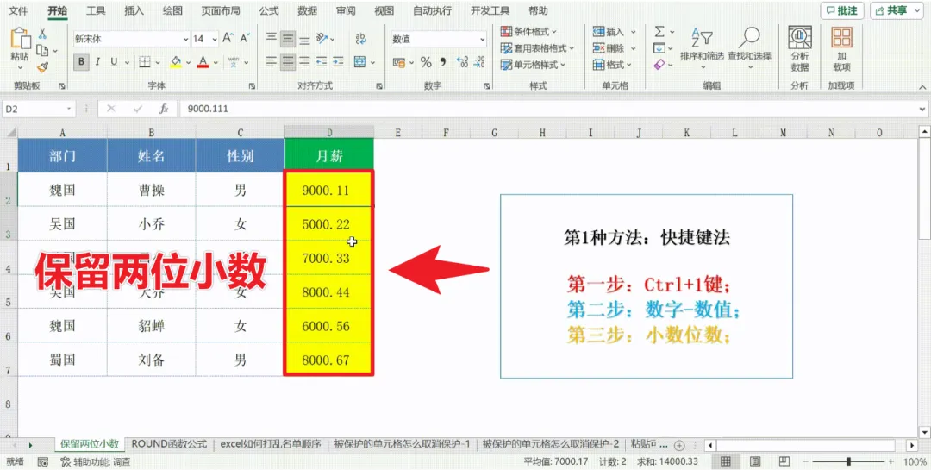Toggle Italic formatting button
931x470 pixels.
[97, 62]
